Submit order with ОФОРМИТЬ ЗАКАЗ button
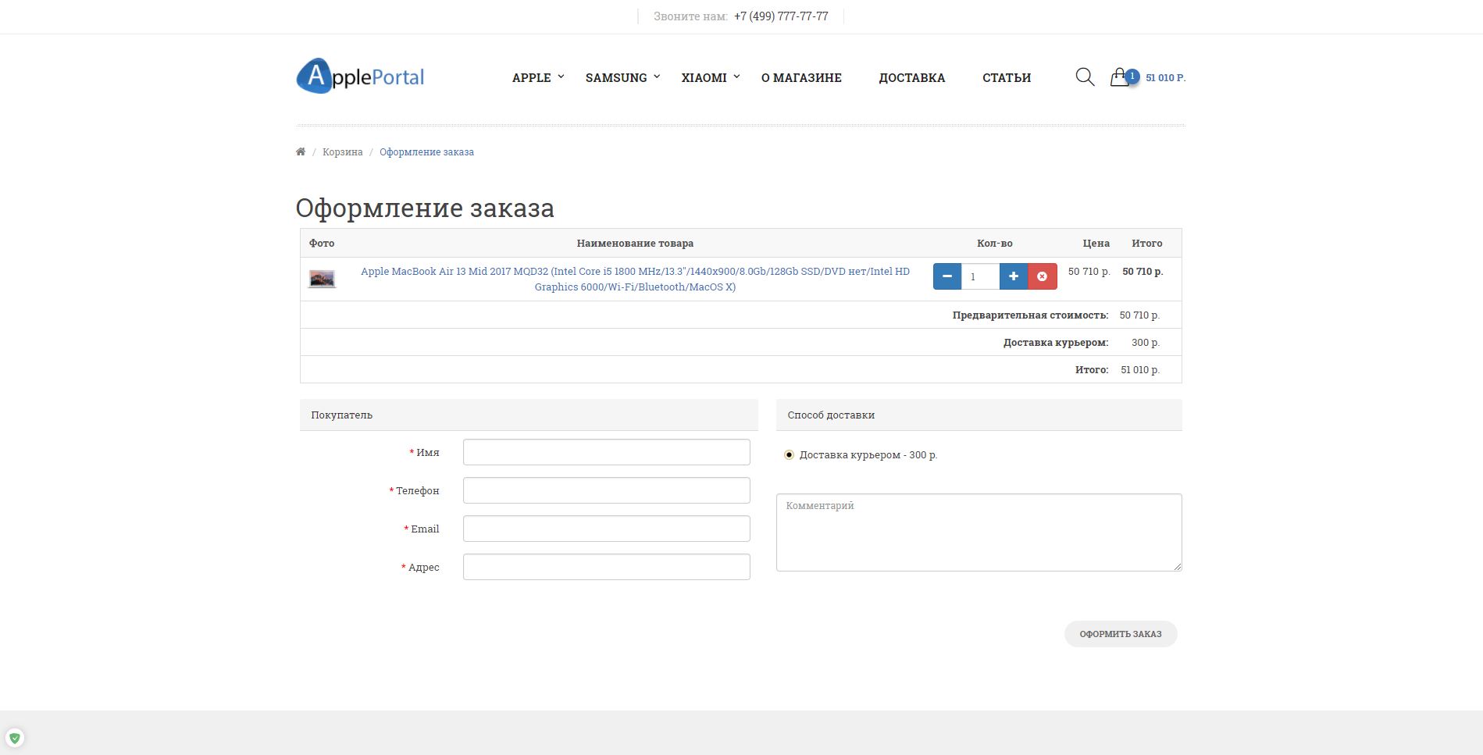The image size is (1483, 755). coord(1121,634)
